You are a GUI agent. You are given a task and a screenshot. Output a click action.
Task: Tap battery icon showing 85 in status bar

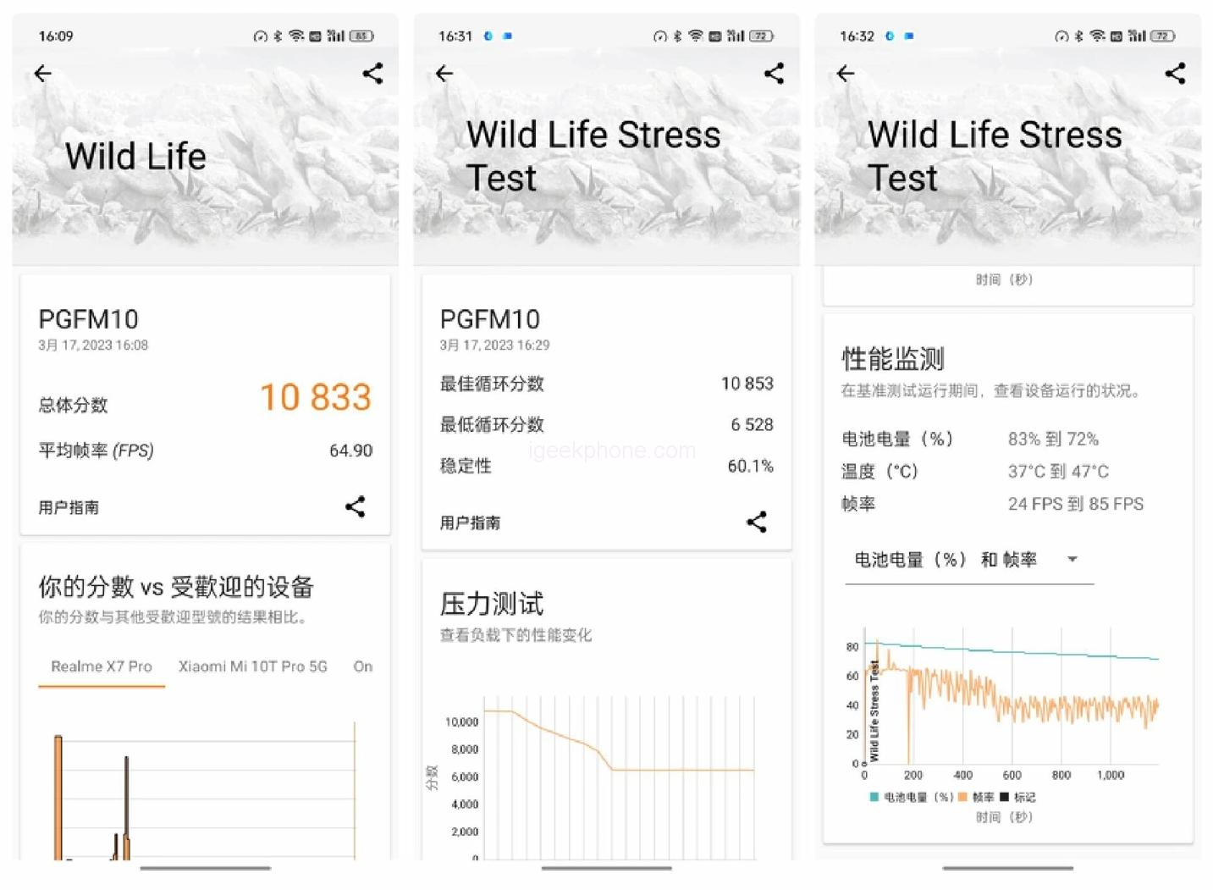(x=362, y=36)
